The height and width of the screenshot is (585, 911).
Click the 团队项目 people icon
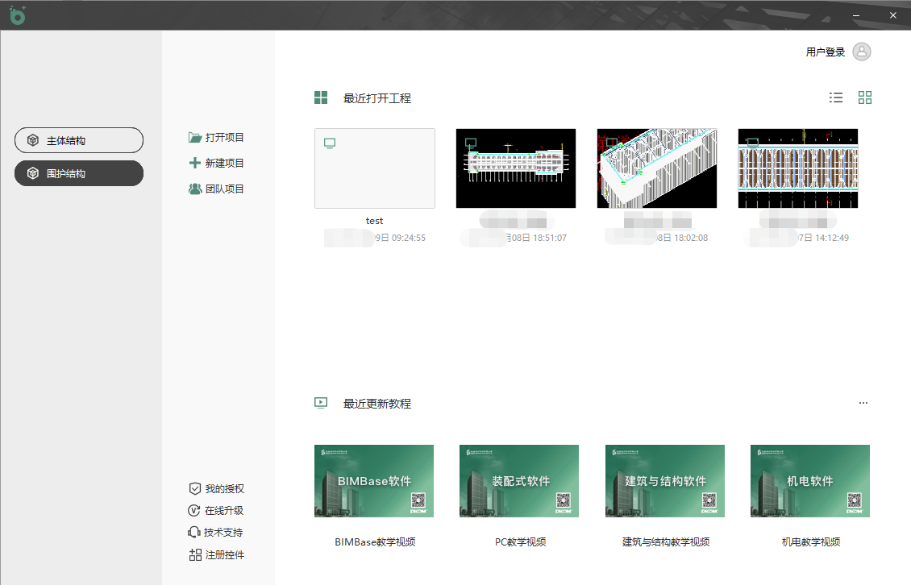[x=195, y=189]
